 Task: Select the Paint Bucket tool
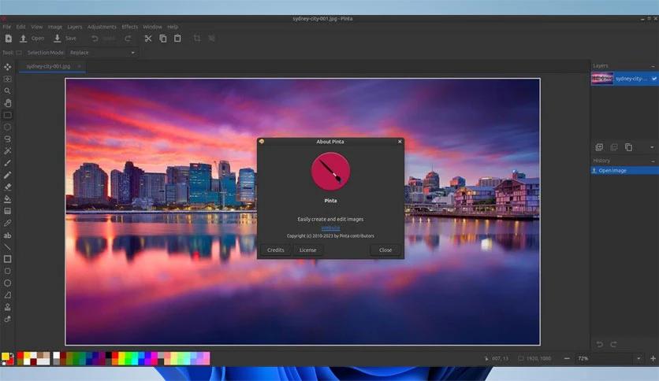coord(8,199)
